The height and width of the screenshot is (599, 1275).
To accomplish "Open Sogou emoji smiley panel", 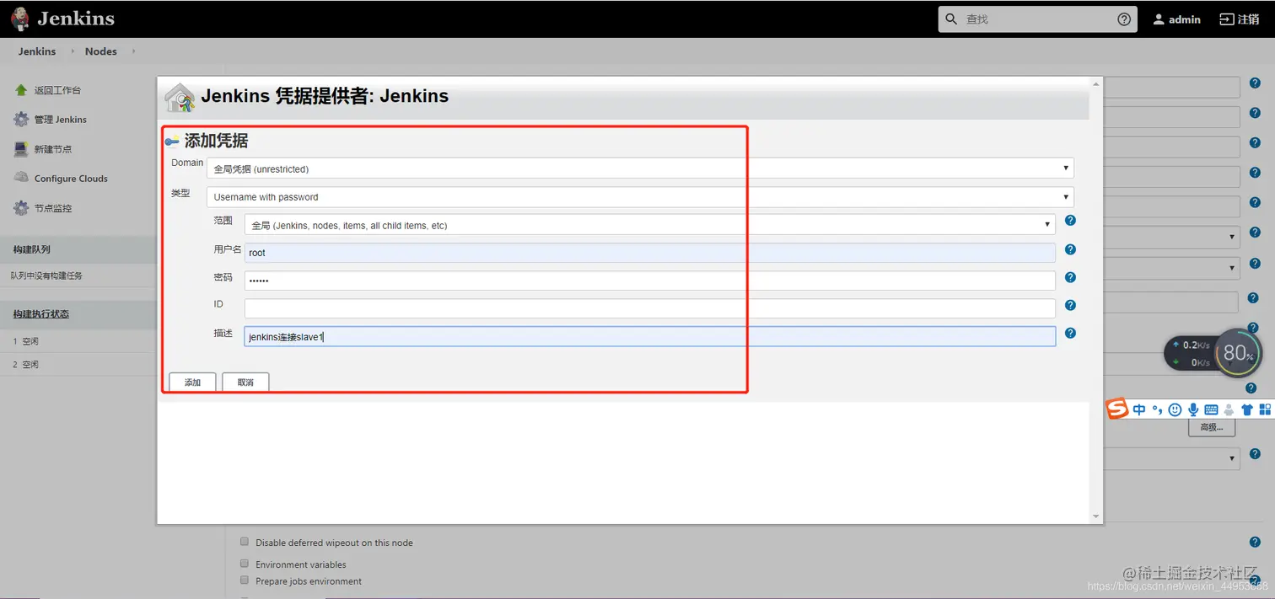I will [1175, 409].
